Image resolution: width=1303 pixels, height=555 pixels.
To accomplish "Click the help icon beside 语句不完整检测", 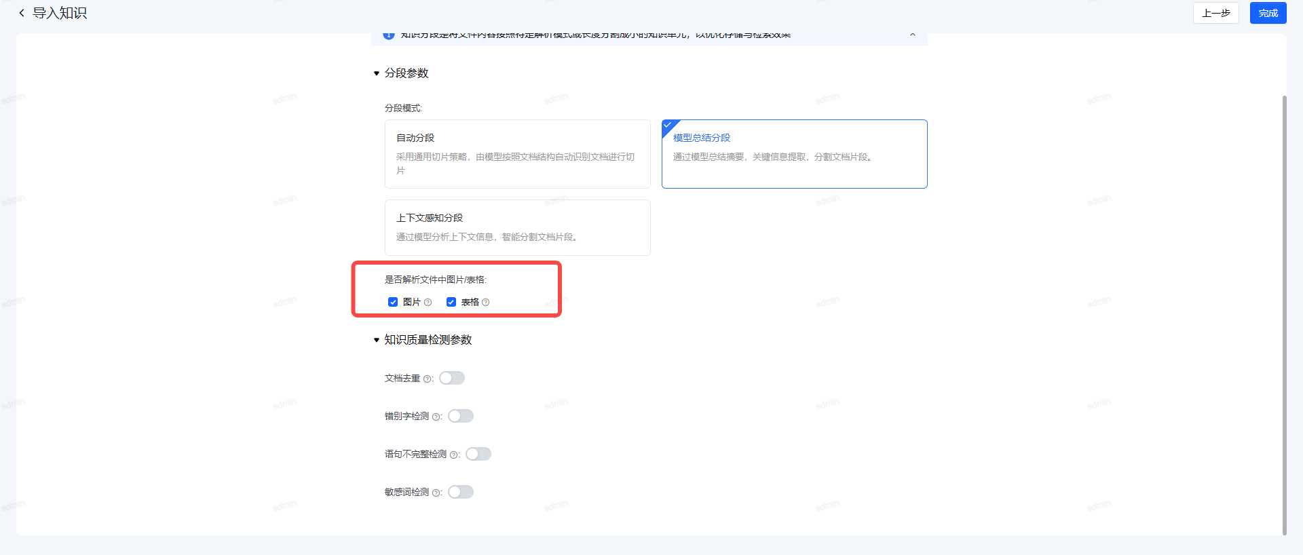I will coord(453,455).
